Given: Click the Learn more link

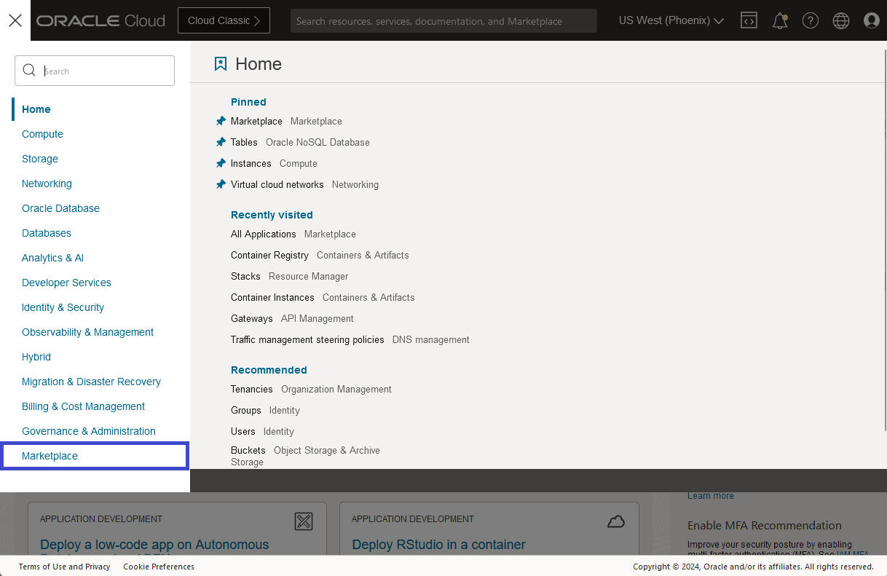Looking at the screenshot, I should click(710, 495).
